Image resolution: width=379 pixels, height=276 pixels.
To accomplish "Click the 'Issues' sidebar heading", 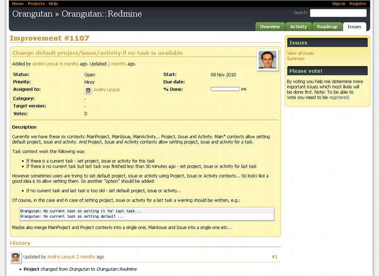I will (x=298, y=43).
